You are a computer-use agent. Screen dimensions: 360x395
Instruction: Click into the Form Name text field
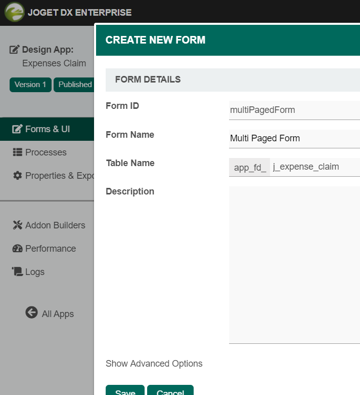[x=294, y=138]
